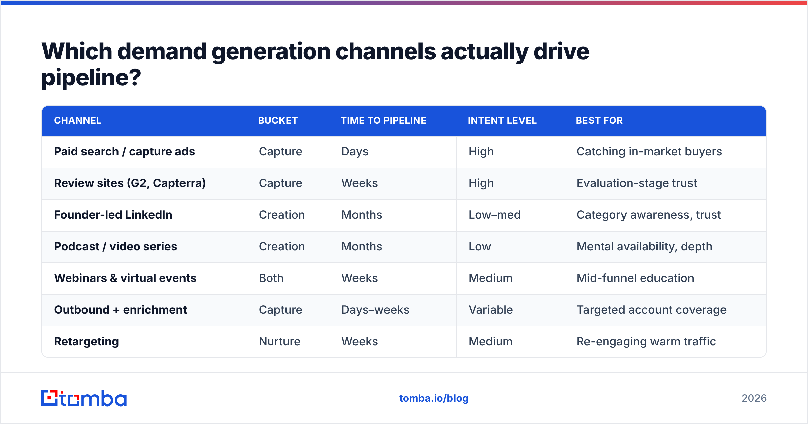
Task: Click the 'Founder-led LinkedIn' row label
Action: [113, 215]
